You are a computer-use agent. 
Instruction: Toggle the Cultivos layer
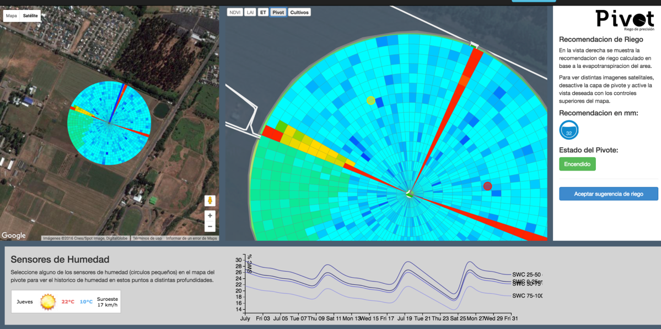pyautogui.click(x=299, y=12)
